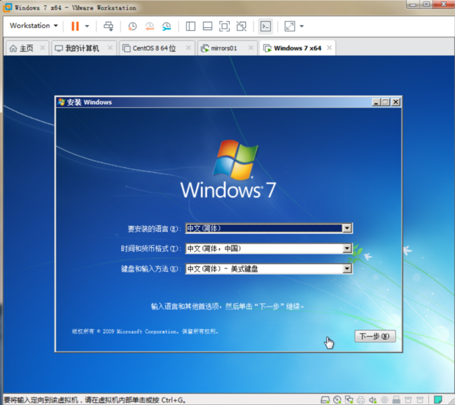Image resolution: width=455 pixels, height=405 pixels.
Task: Switch to Unity mode icon
Action: tap(241, 26)
